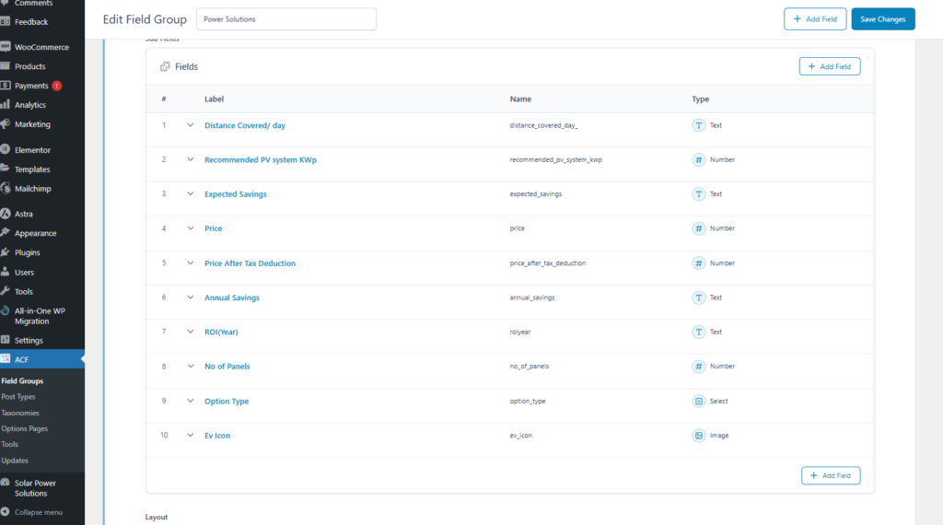Select the Marketing megaphone icon
943x525 pixels.
pos(6,124)
